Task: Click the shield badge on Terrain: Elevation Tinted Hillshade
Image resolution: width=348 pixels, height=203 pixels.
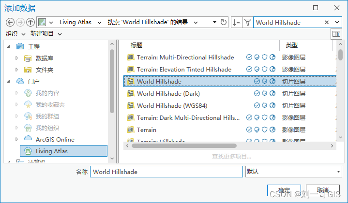Action: tap(265, 70)
